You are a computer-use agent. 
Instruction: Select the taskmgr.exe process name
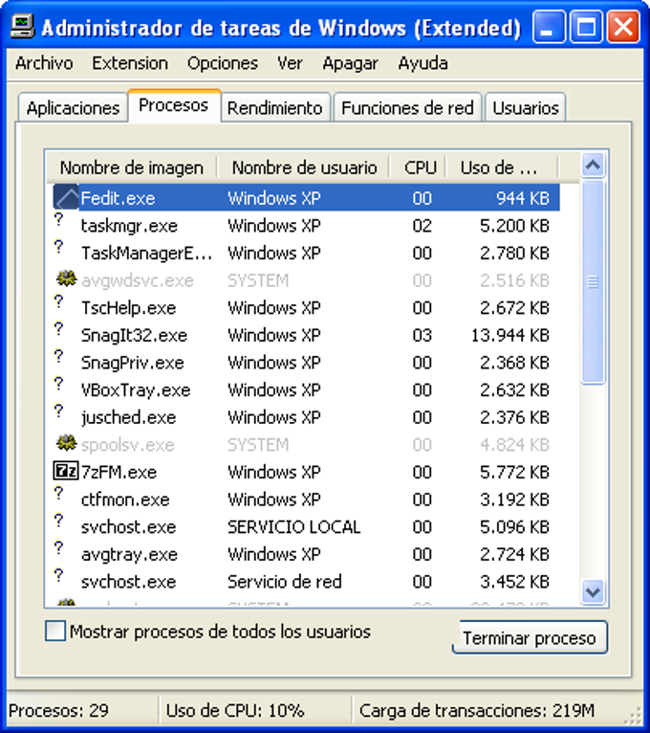pos(129,226)
